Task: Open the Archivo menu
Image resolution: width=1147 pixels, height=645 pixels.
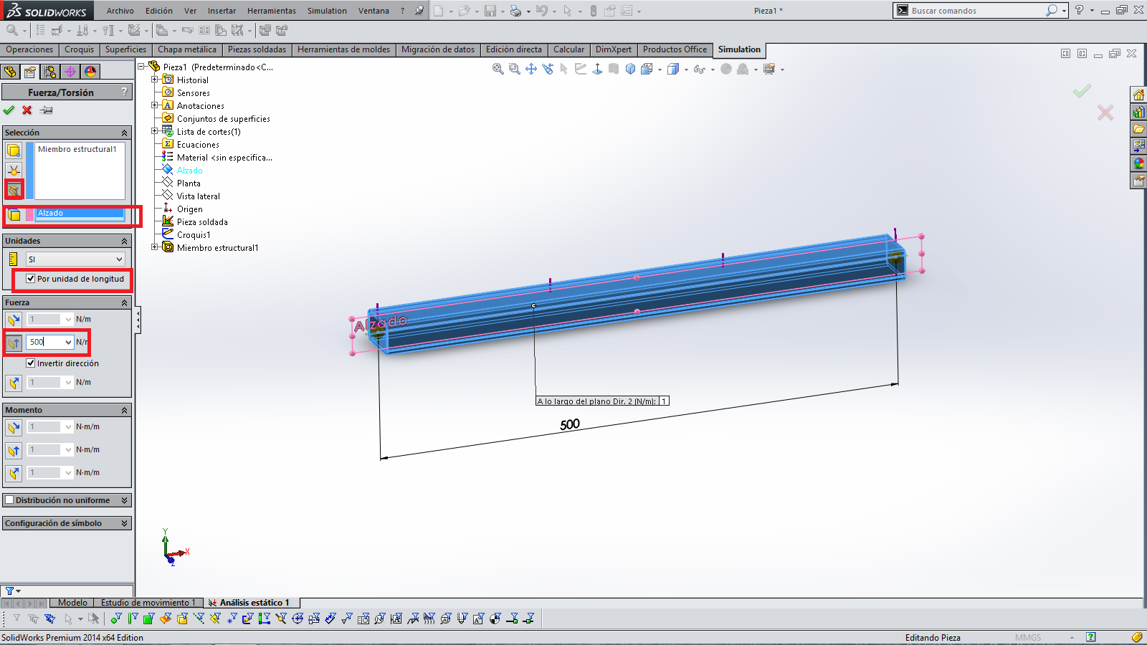Action: point(120,11)
